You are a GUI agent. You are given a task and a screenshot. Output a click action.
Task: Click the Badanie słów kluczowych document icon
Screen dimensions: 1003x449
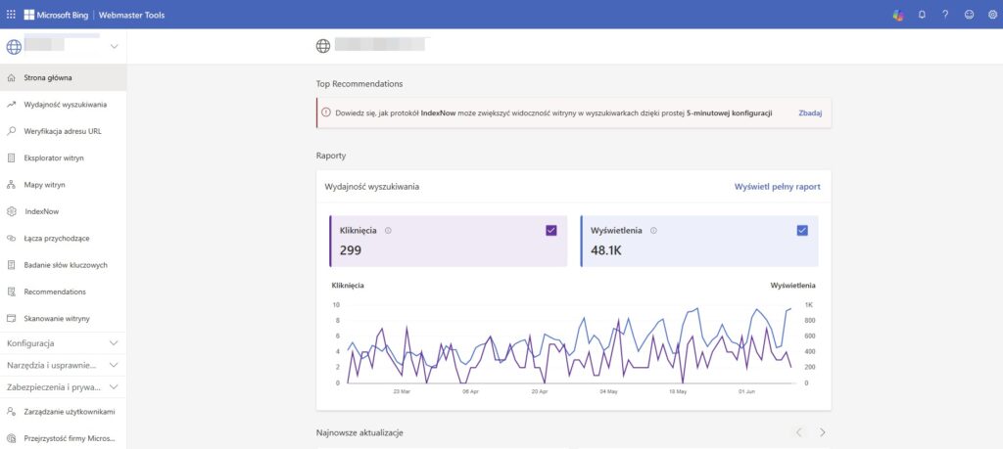[x=11, y=264]
